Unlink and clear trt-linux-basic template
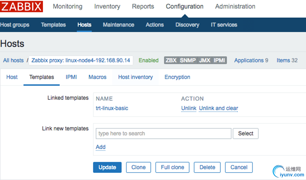 pyautogui.click(x=218, y=108)
